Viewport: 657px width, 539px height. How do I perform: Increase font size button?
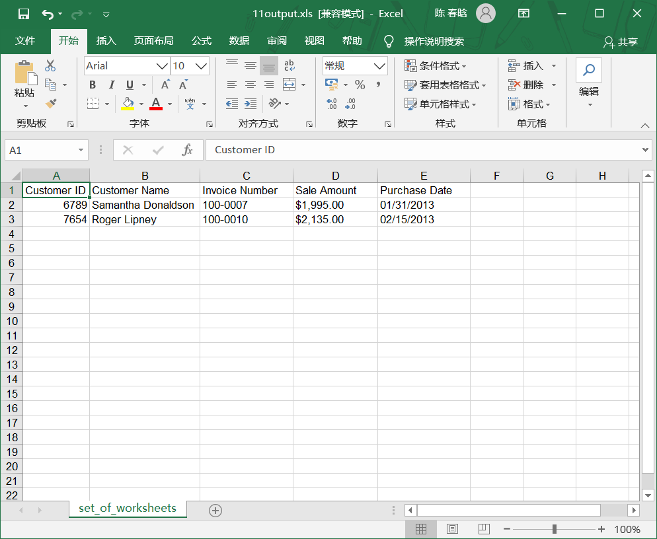(x=165, y=85)
